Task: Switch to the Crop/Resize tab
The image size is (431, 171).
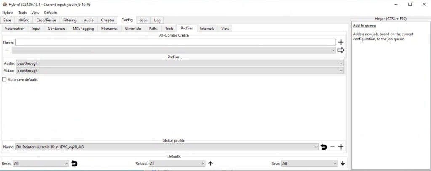Action: click(x=46, y=20)
